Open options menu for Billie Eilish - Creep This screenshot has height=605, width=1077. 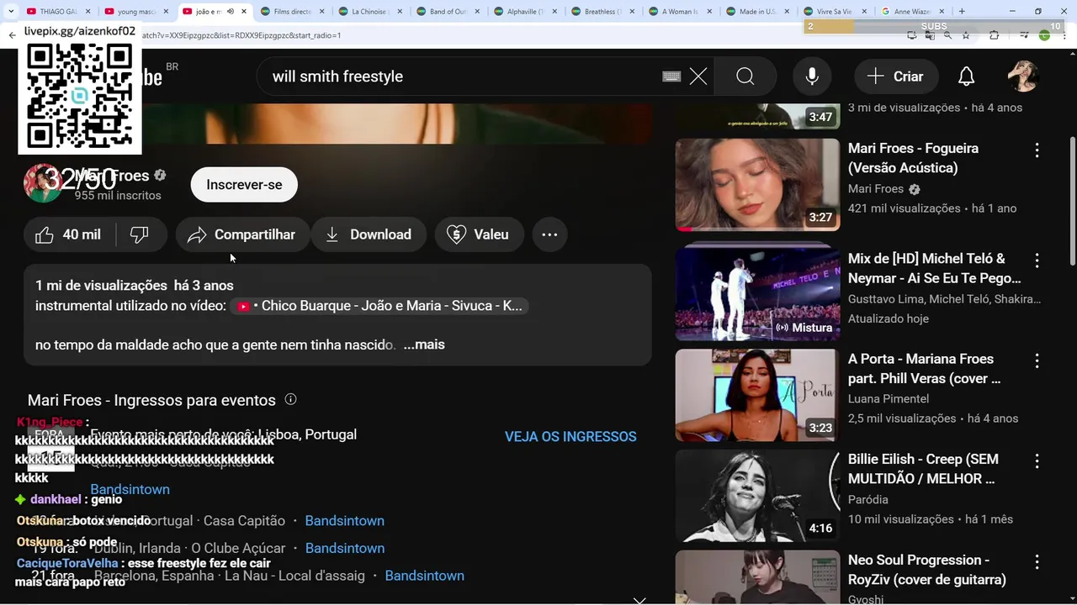click(1037, 461)
